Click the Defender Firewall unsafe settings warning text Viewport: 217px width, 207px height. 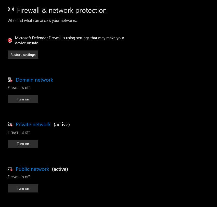click(69, 40)
